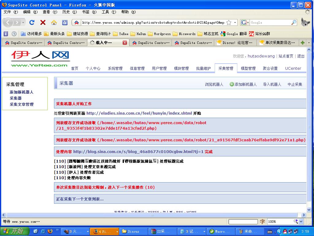
Task: Open 最新头条 RSS feed bookmark
Action: [x=55, y=34]
